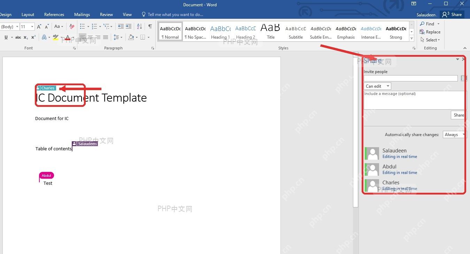470x254 pixels.
Task: Toggle align left paragraph button
Action: pos(83,37)
